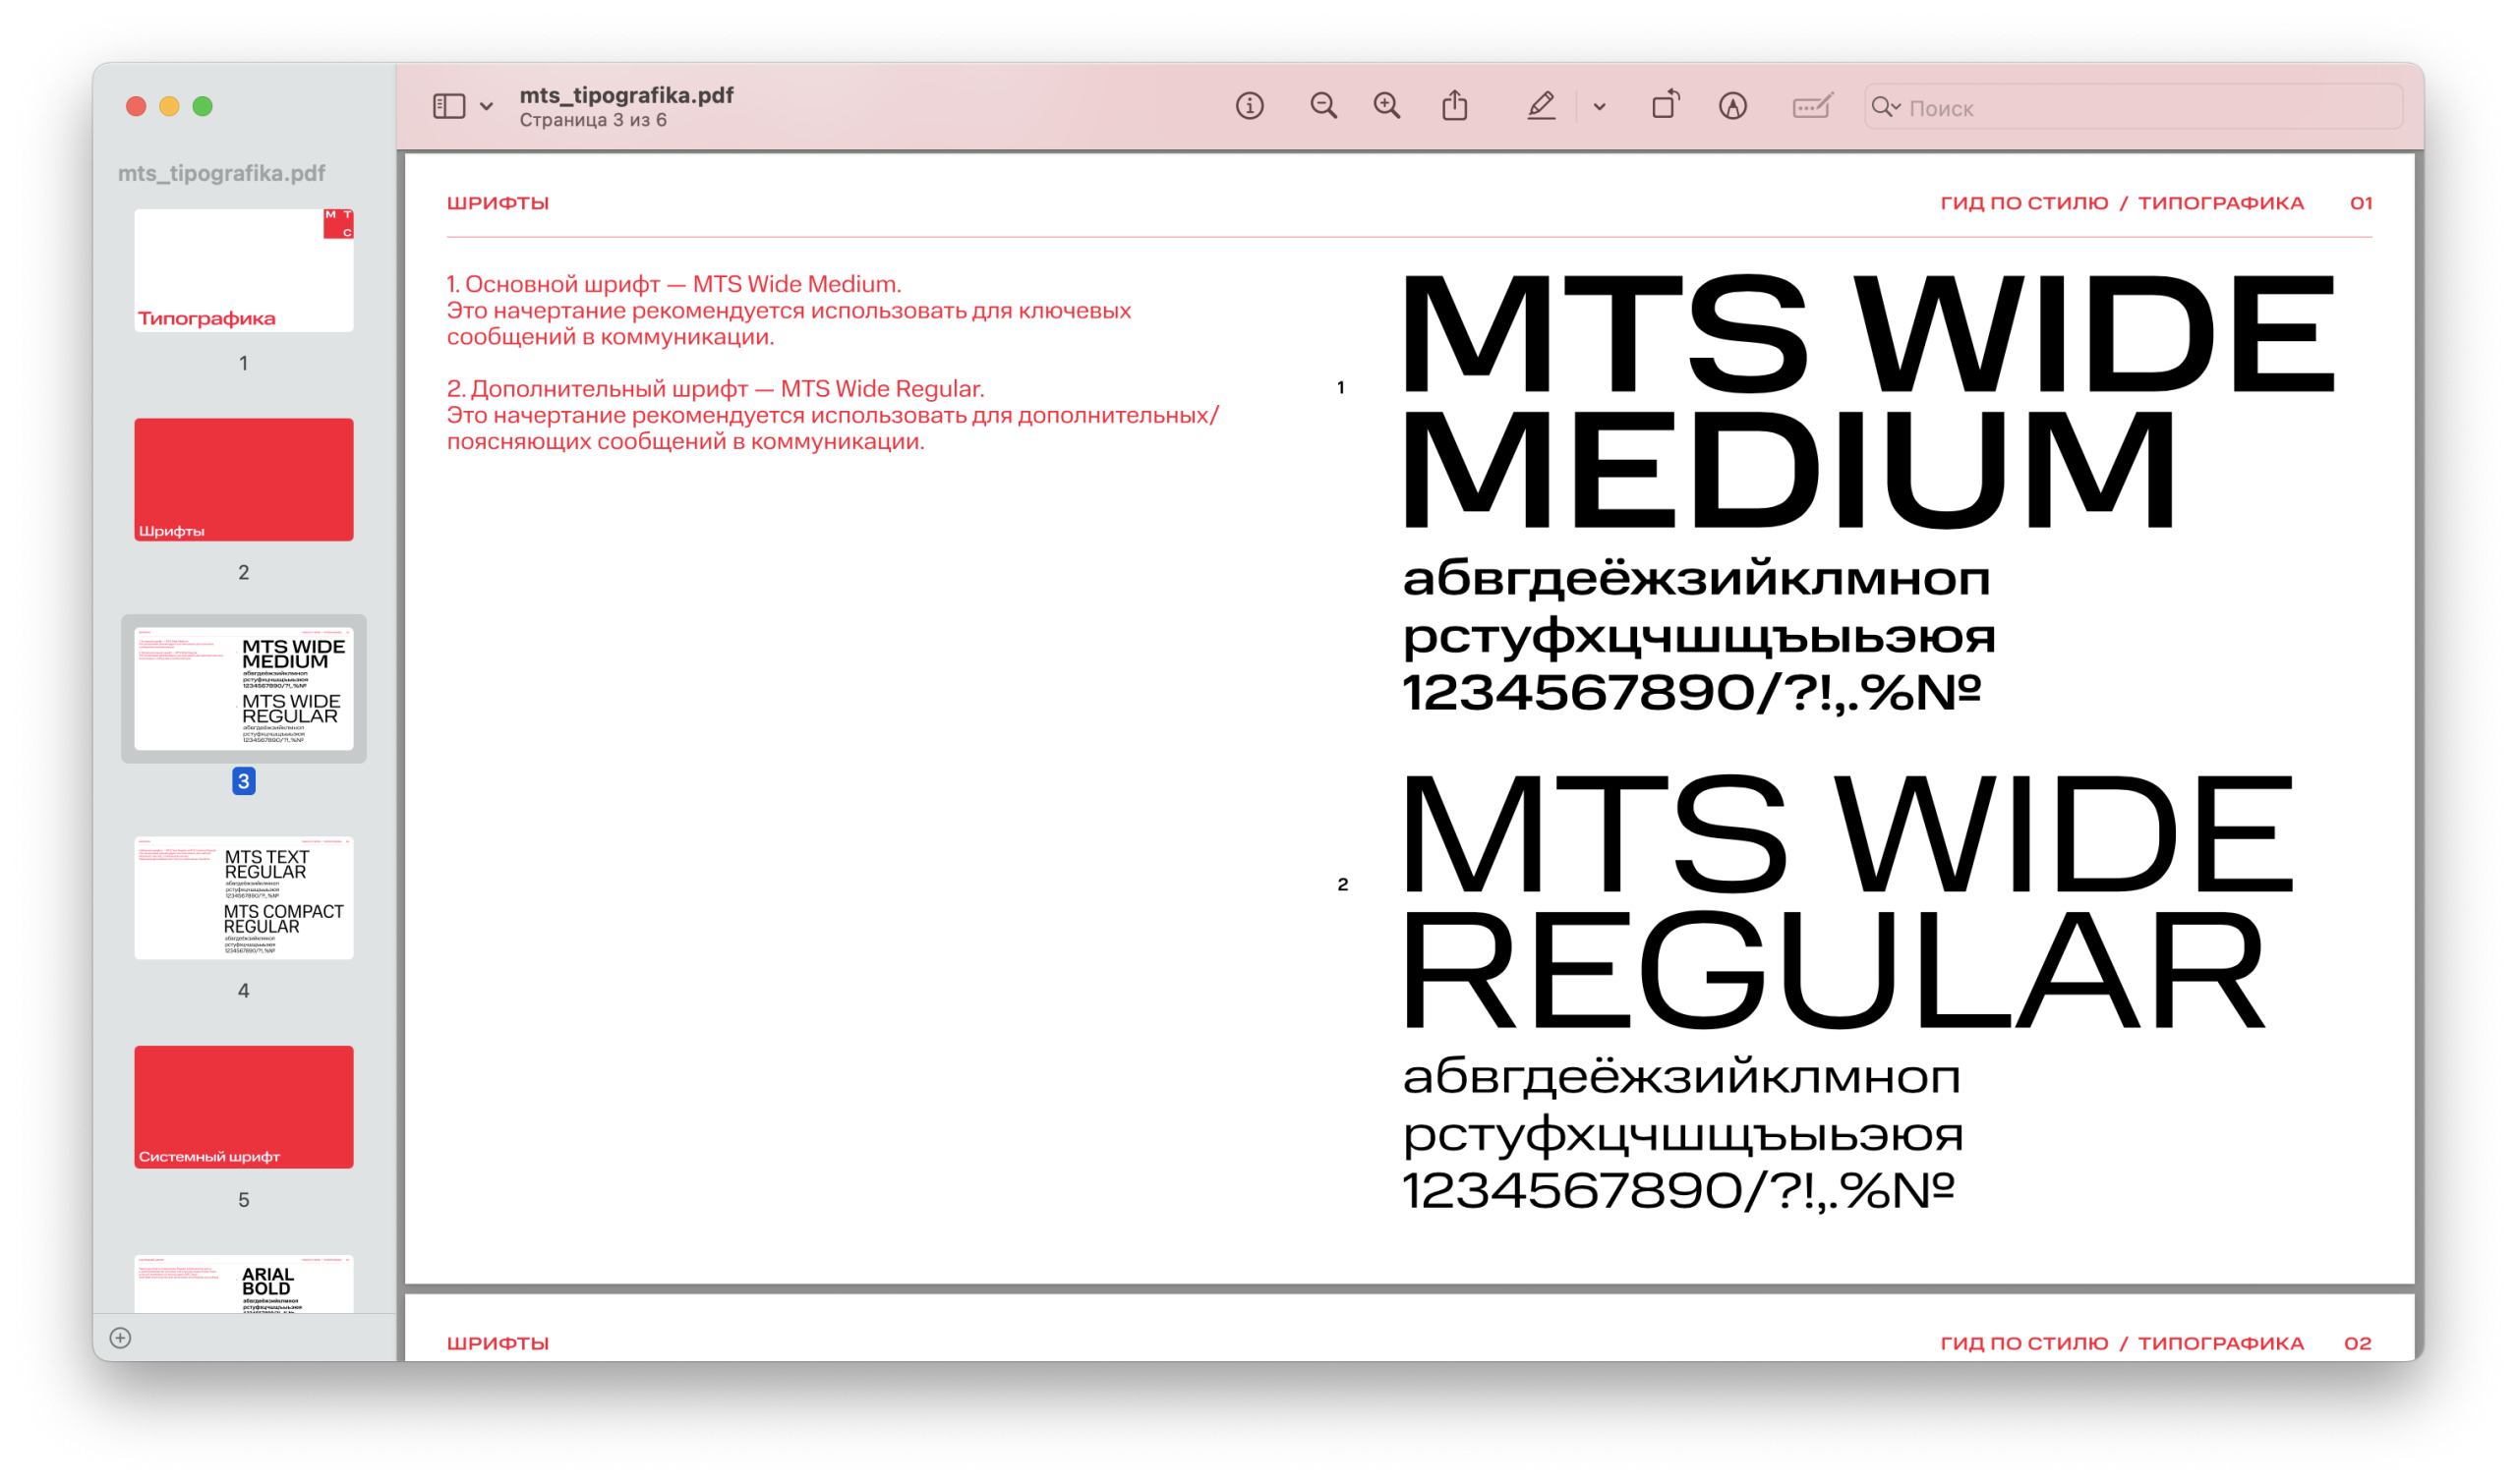
Task: Expand the highlight color options arrow
Action: (x=1600, y=107)
